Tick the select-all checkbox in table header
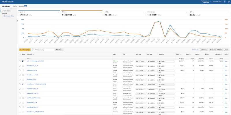Image resolution: width=231 pixels, height=115 pixels. (20, 54)
